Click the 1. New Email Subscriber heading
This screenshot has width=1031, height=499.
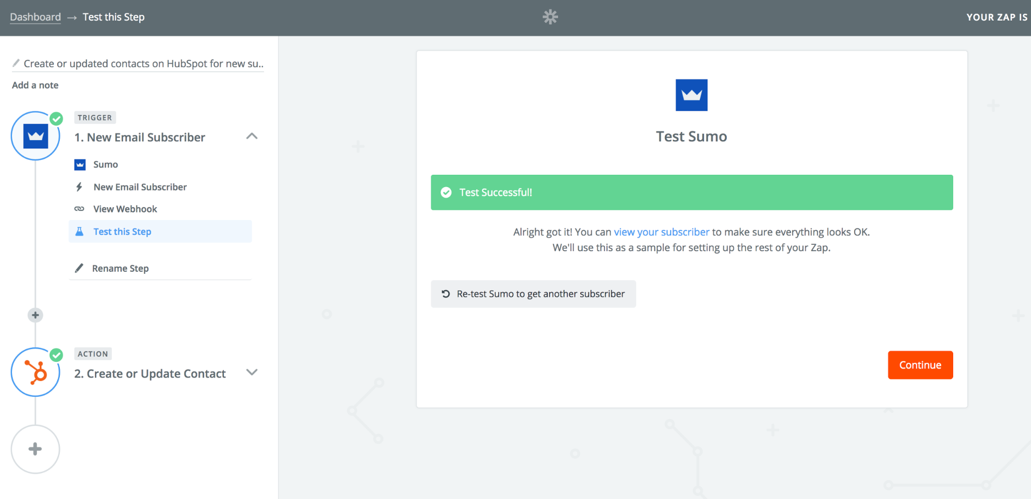point(140,137)
